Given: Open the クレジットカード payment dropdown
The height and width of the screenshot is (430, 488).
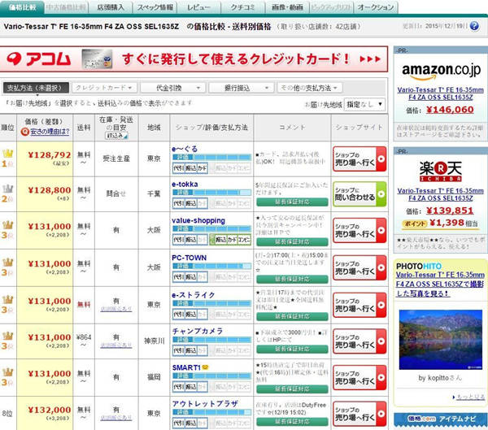Looking at the screenshot, I should pyautogui.click(x=104, y=88).
